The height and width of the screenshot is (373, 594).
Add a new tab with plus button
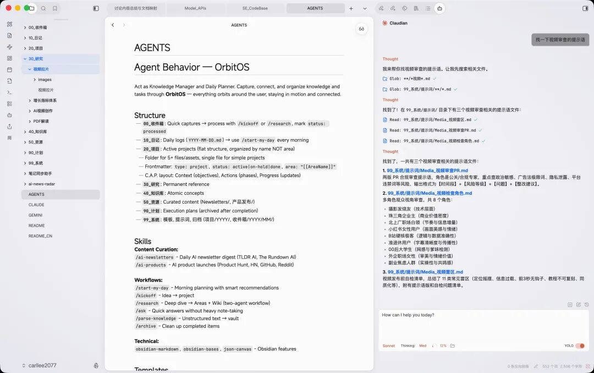[x=351, y=8]
